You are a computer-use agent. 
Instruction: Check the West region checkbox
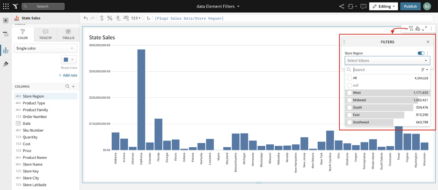click(x=349, y=93)
